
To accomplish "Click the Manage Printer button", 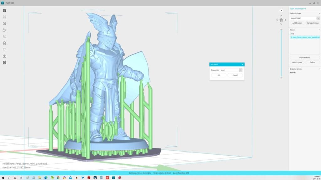I will pyautogui.click(x=312, y=23).
